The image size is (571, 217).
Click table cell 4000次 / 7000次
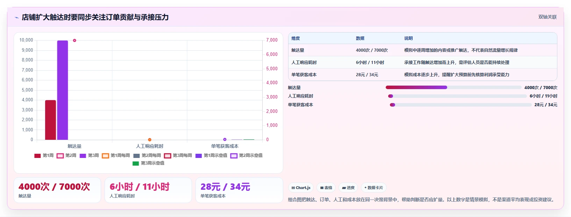[372, 50]
